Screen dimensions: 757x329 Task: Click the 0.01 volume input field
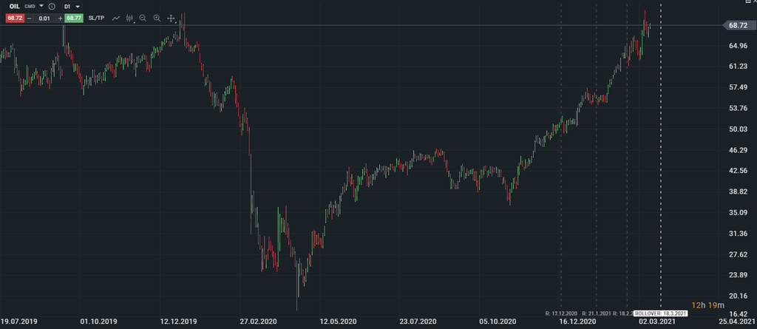(44, 17)
